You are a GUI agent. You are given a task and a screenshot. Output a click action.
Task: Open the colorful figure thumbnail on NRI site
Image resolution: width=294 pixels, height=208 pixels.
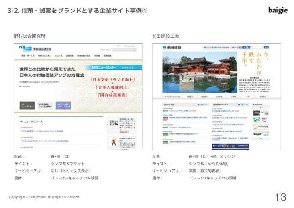[113, 142]
